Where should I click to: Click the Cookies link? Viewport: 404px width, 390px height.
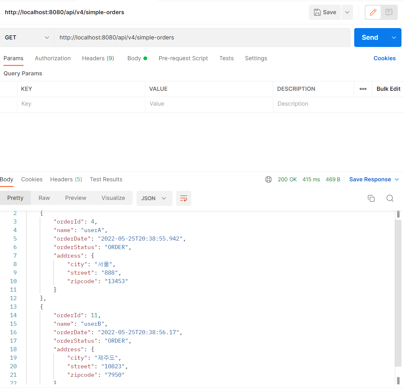click(x=384, y=58)
